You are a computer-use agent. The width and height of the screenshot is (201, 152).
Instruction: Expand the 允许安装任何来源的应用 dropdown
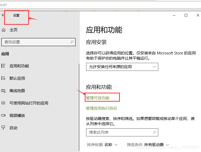pyautogui.click(x=122, y=67)
